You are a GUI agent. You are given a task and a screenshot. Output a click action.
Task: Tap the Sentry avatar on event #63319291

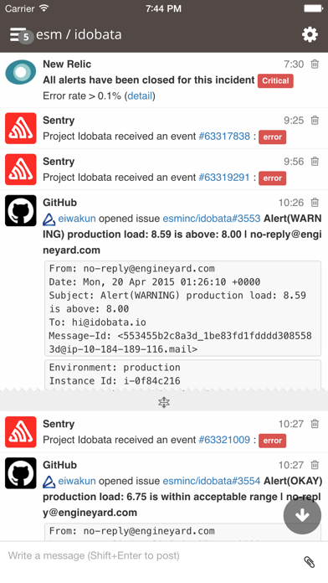[21, 169]
